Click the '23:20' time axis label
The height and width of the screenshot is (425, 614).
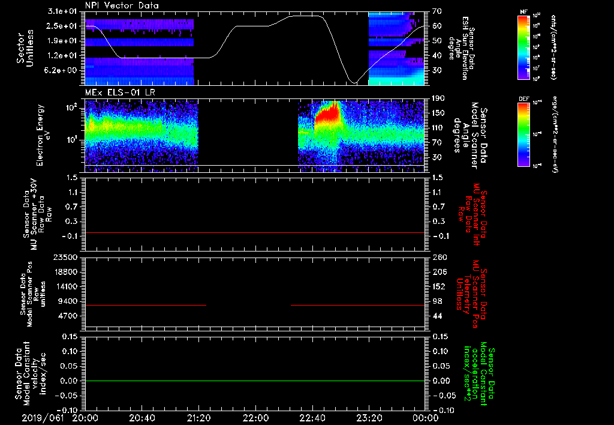point(369,418)
